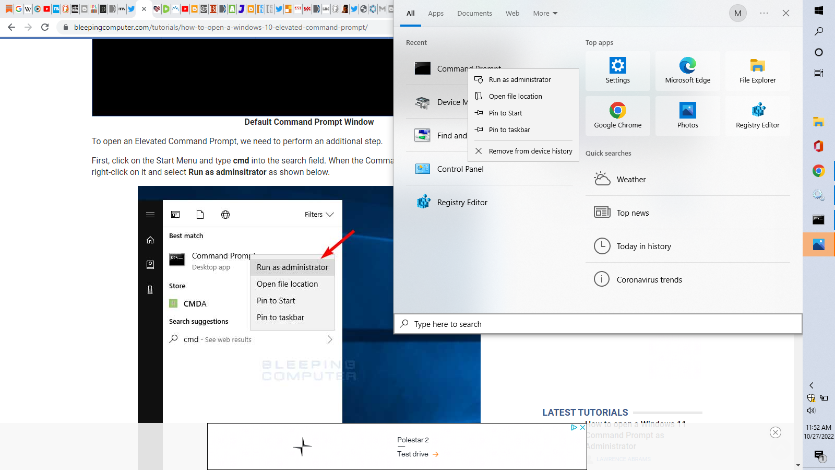Viewport: 835px width, 470px height.
Task: Click the taskbar search magnifier icon
Action: (819, 31)
